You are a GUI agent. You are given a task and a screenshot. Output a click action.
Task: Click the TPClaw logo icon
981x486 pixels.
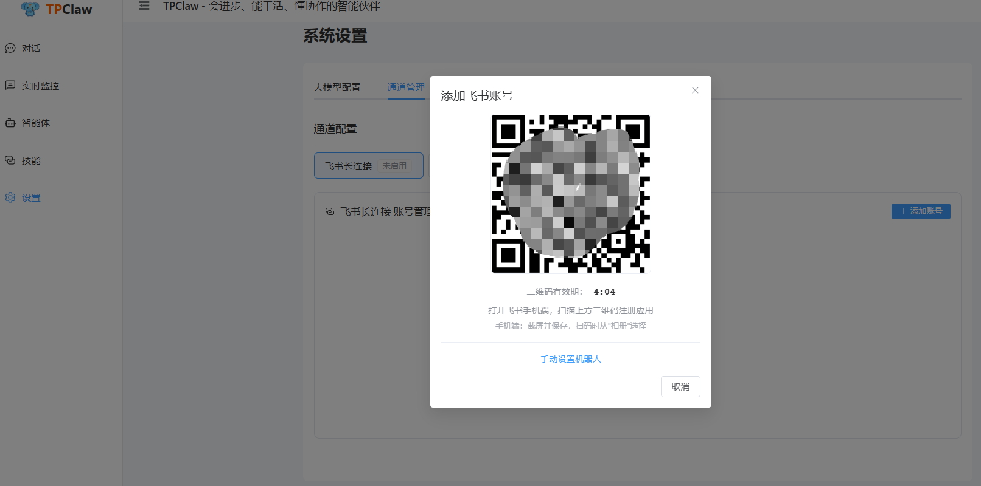tap(30, 9)
